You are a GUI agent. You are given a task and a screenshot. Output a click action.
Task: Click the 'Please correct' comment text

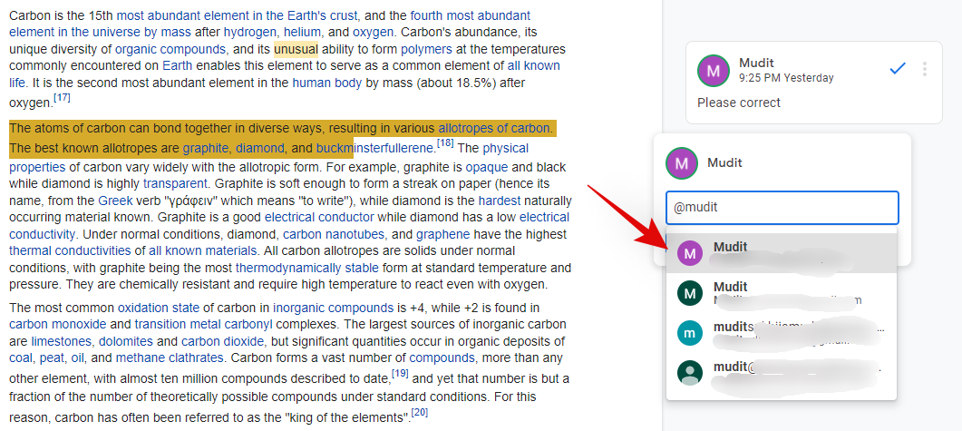pyautogui.click(x=739, y=103)
